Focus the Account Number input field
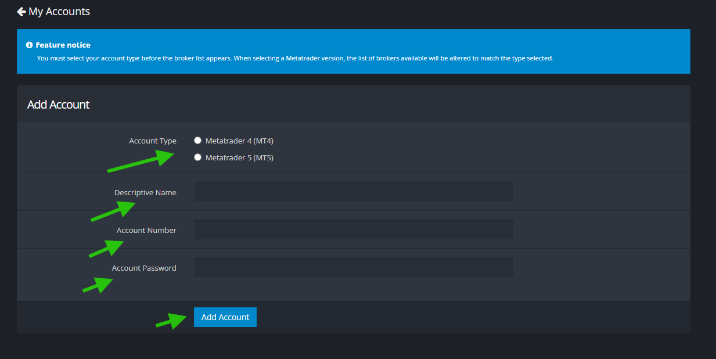This screenshot has width=716, height=359. tap(353, 229)
